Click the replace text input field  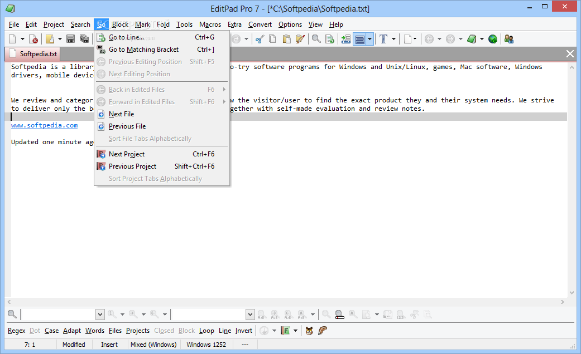pos(209,314)
